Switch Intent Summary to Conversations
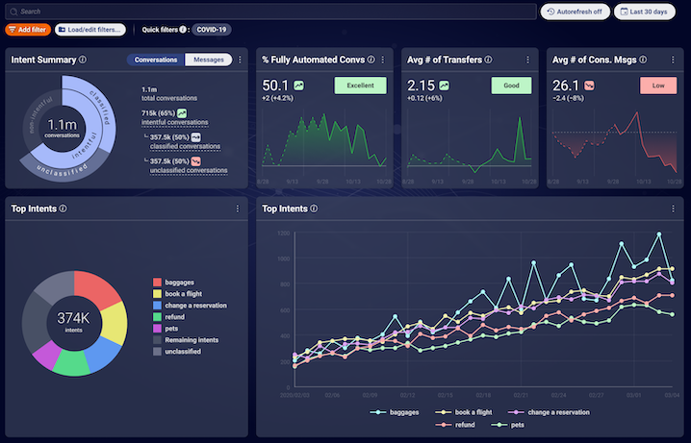This screenshot has width=691, height=443. tap(156, 60)
